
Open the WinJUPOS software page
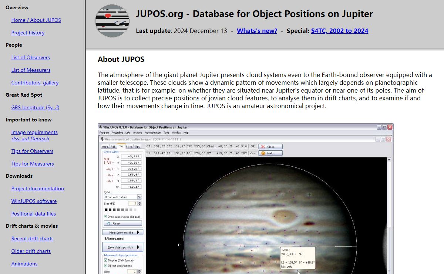point(34,201)
